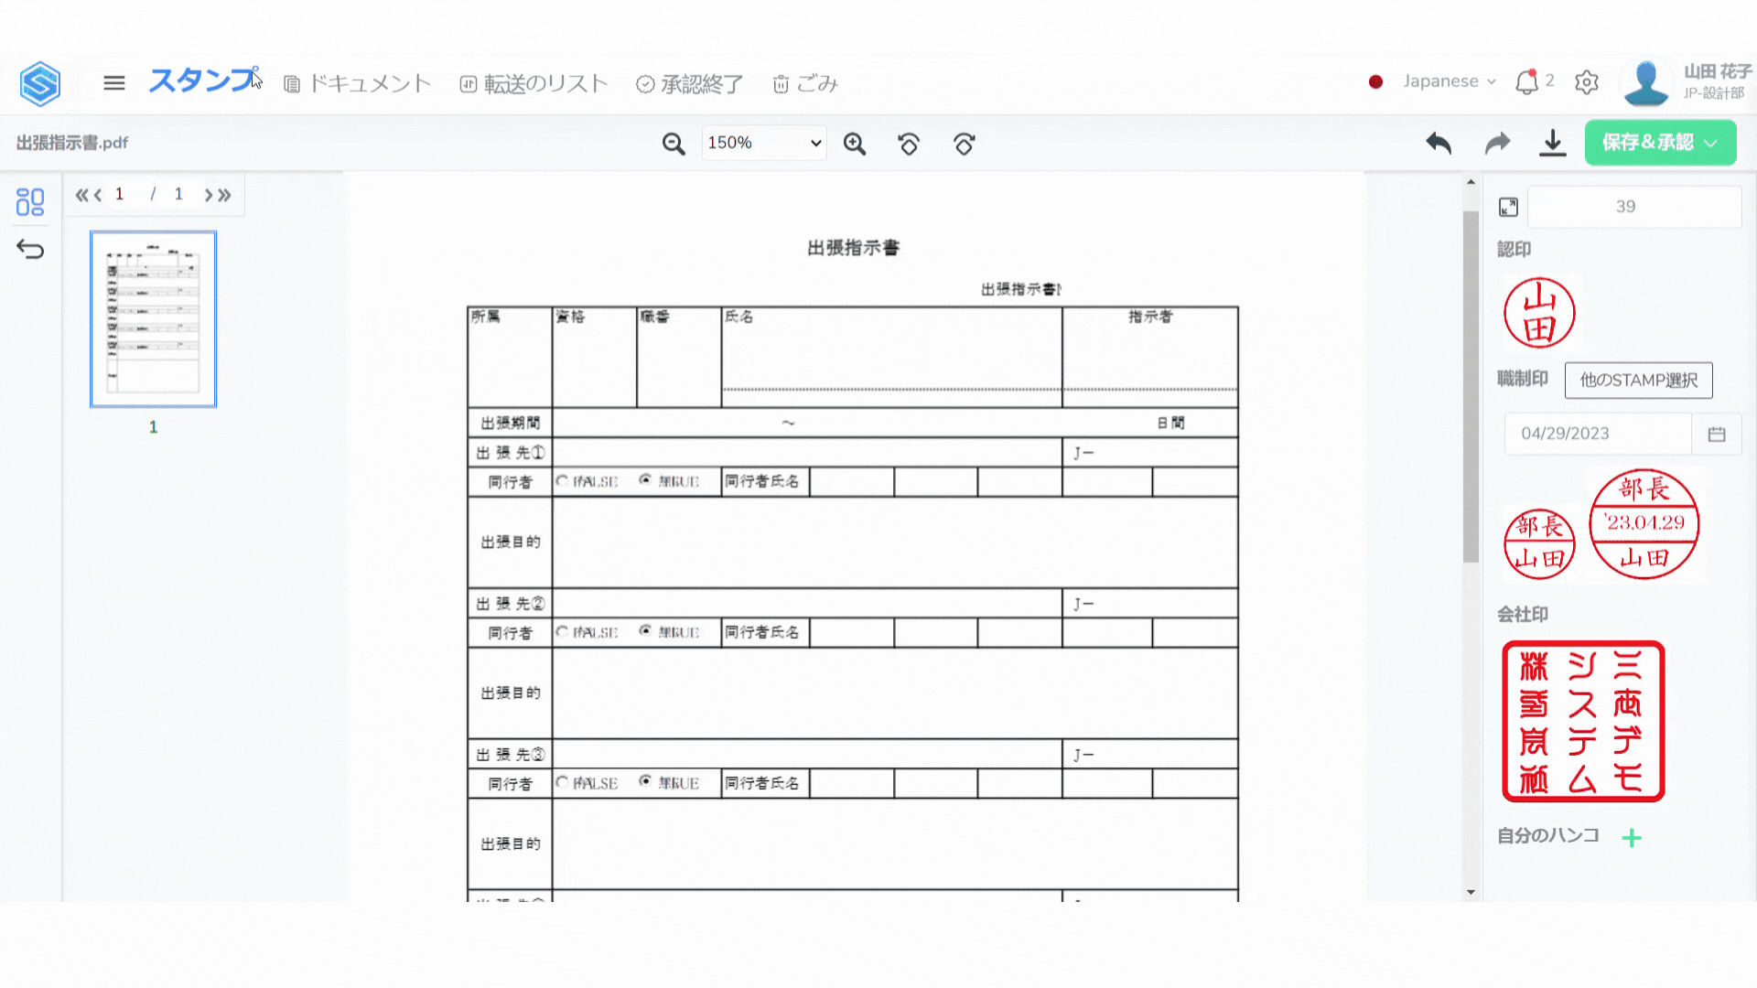Toggle the thumbnail grid view icon
Screen dimensions: 1757x988
click(x=30, y=201)
